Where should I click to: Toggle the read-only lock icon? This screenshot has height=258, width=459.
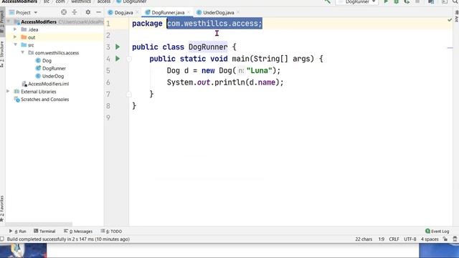point(445,239)
